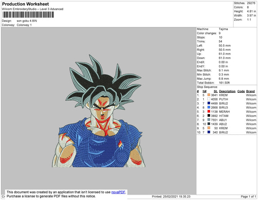Click the KREM swatch with 3641 stitches
Image resolution: width=258 pixels, height=200 pixels.
pos(209,95)
